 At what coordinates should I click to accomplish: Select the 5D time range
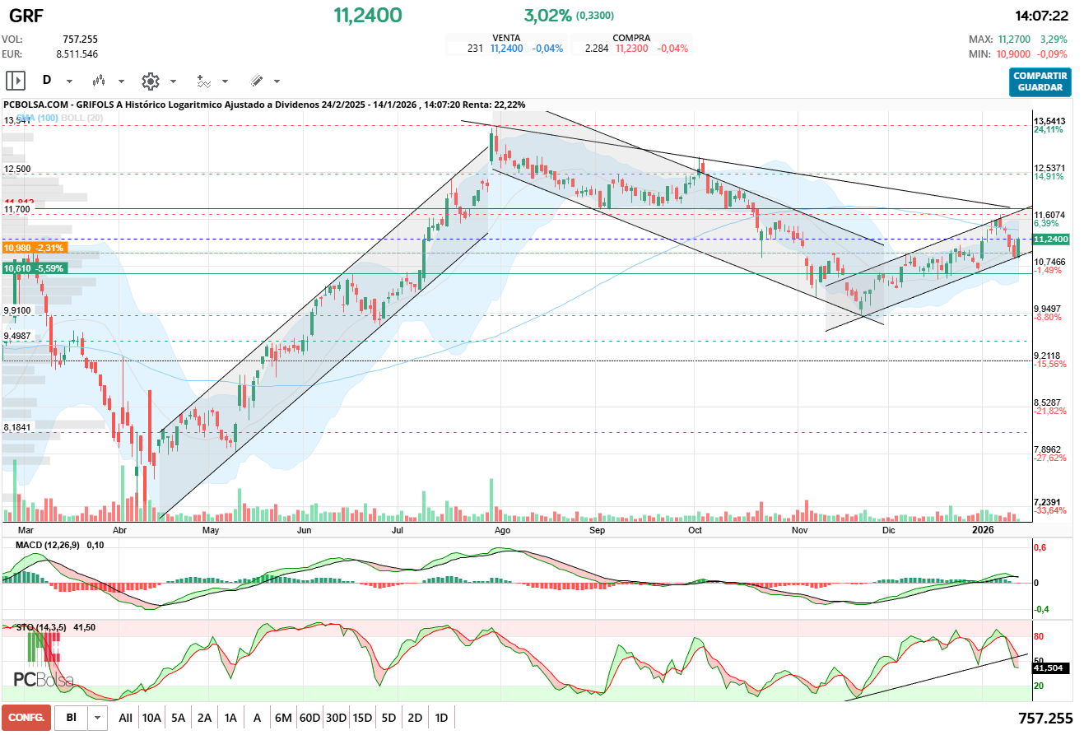[388, 718]
